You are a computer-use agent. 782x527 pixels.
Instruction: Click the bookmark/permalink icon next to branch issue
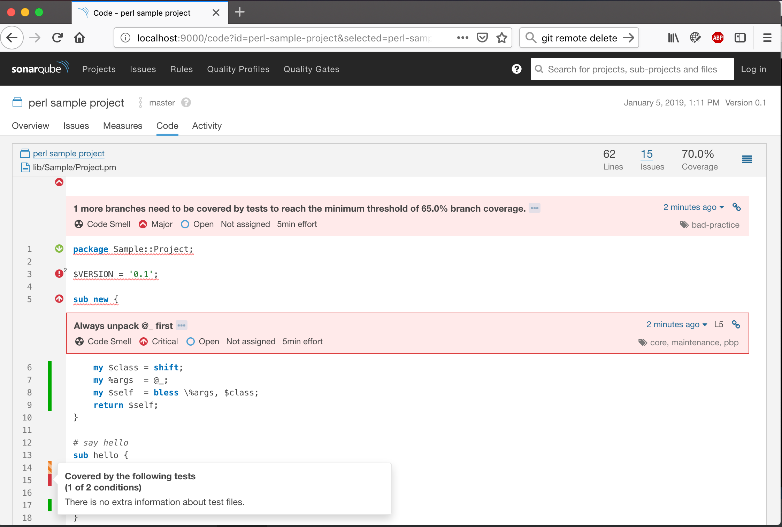(737, 207)
